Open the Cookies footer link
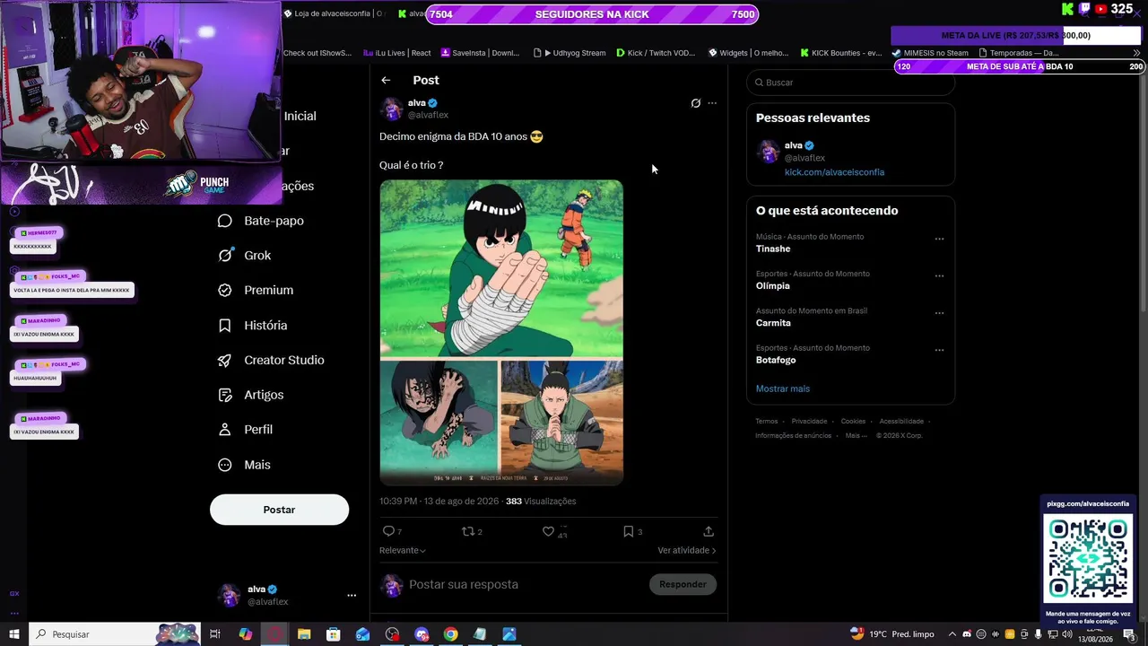The image size is (1148, 646). point(853,421)
